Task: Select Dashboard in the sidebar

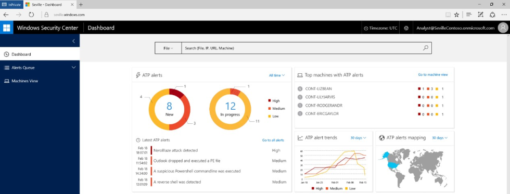Action: pos(40,54)
